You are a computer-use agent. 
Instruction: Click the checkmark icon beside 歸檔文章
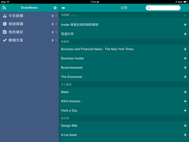point(5,40)
